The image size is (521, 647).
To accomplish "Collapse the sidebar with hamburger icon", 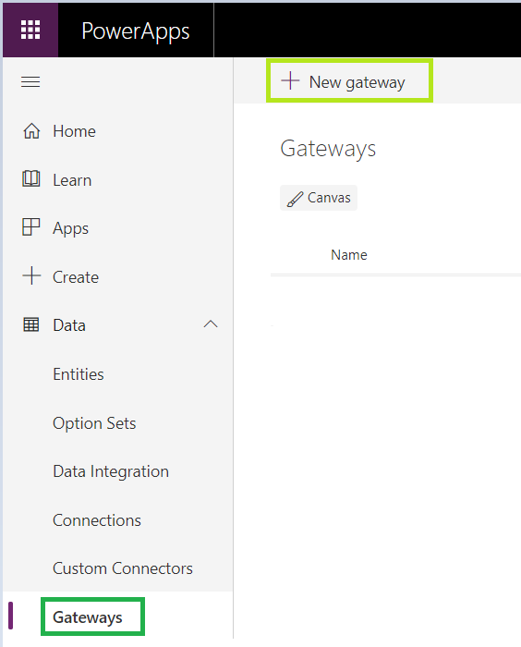I will [30, 81].
